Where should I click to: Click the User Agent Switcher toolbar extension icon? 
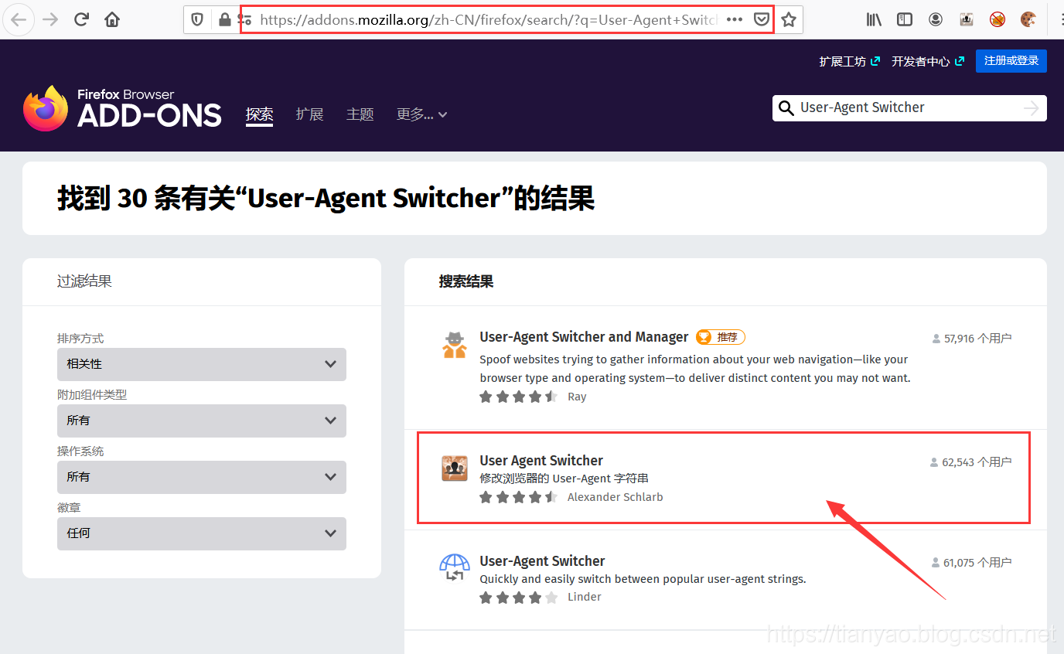967,20
